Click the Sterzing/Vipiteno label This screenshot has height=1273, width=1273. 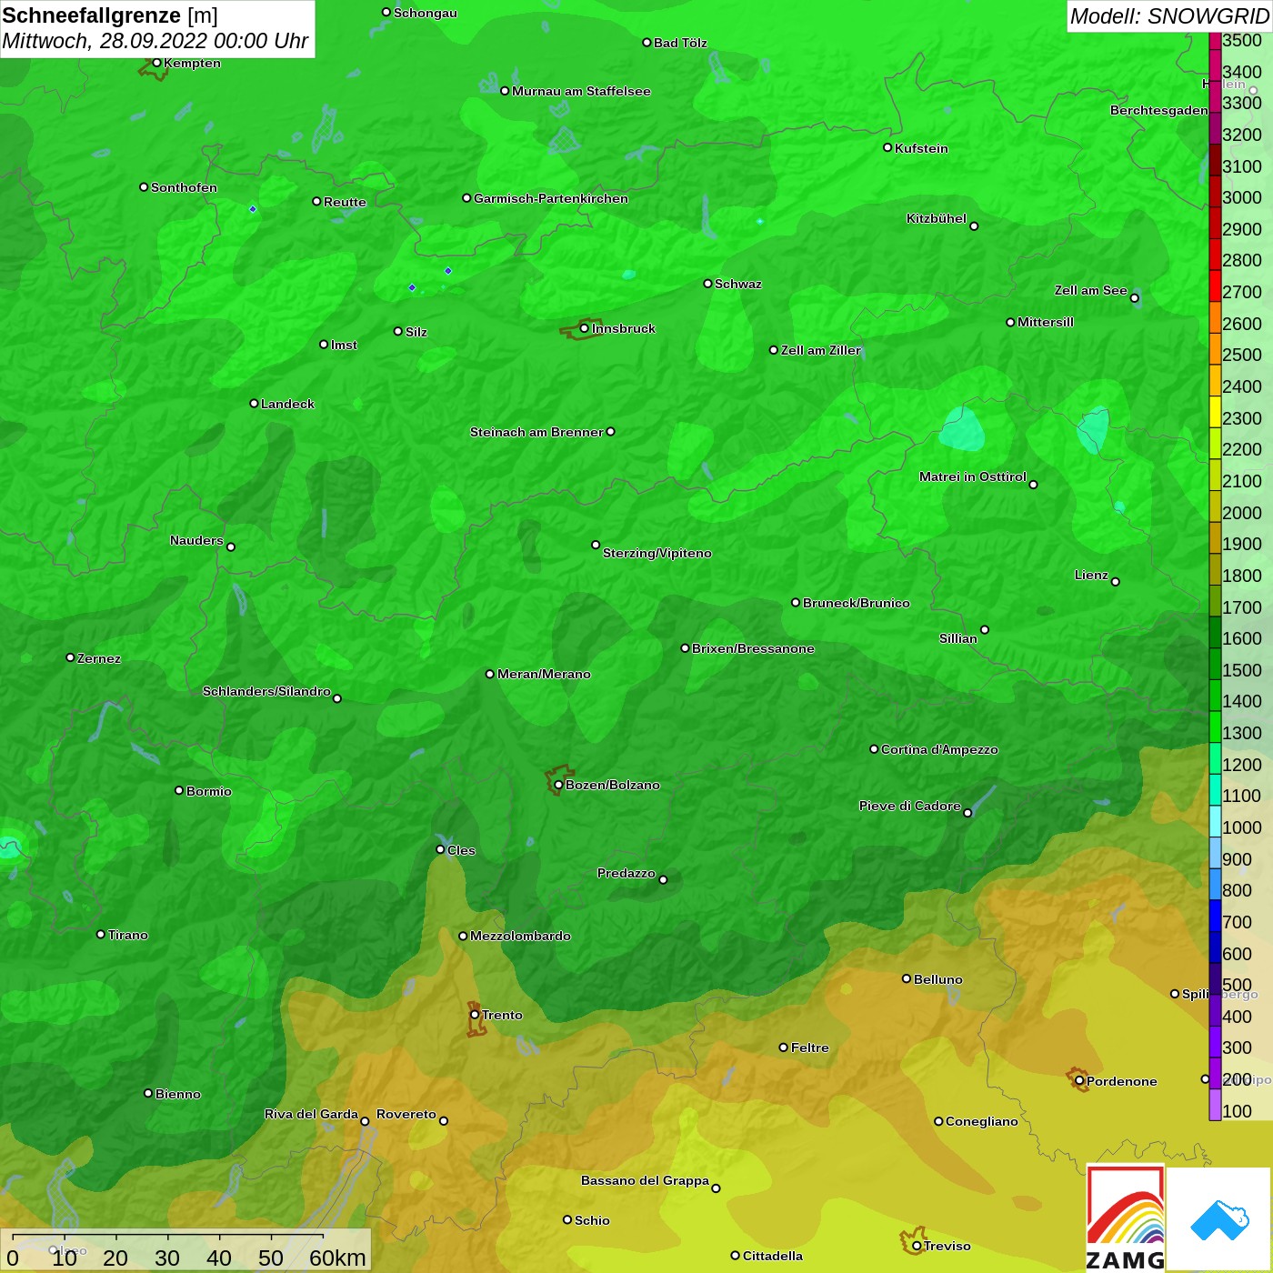click(657, 553)
